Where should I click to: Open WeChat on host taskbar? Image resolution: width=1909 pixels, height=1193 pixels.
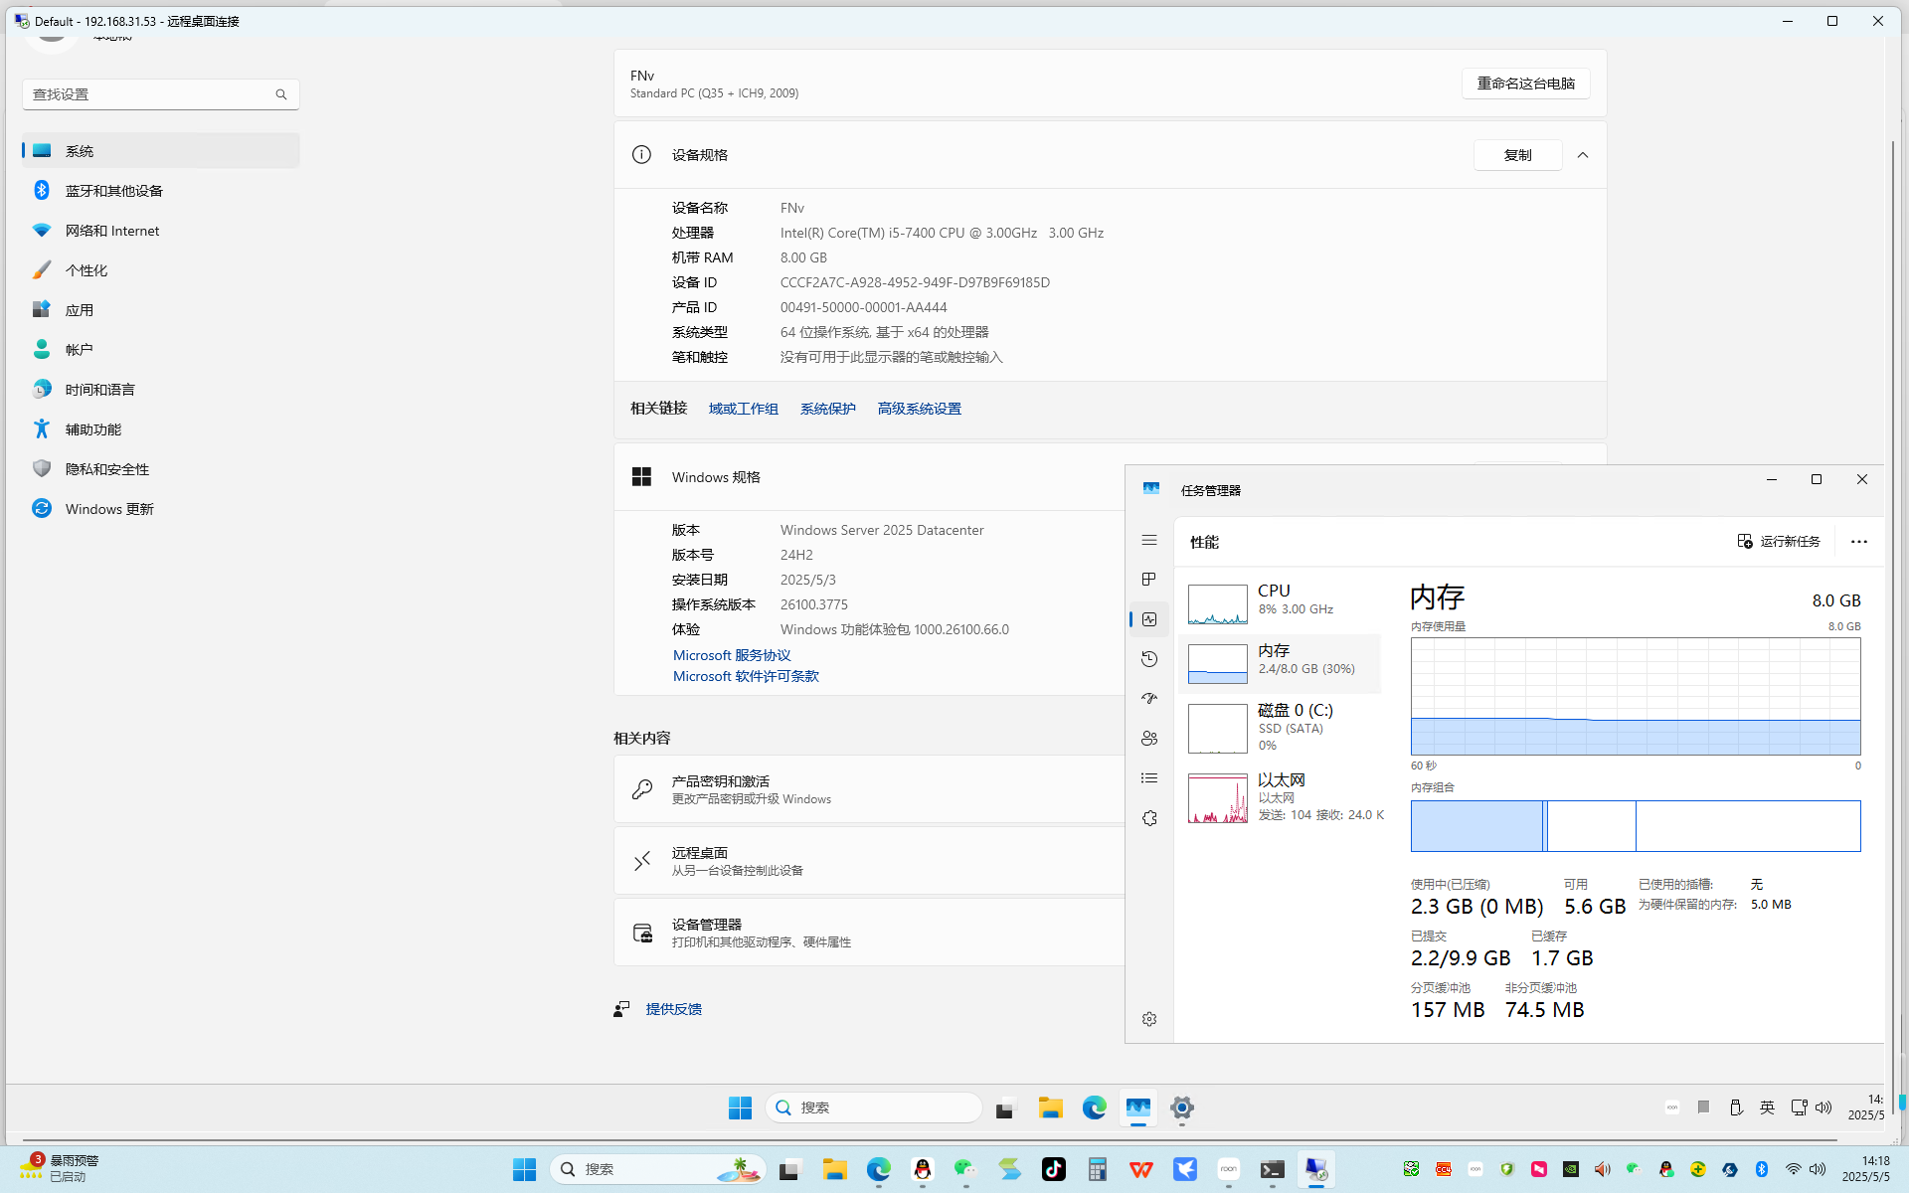[965, 1169]
